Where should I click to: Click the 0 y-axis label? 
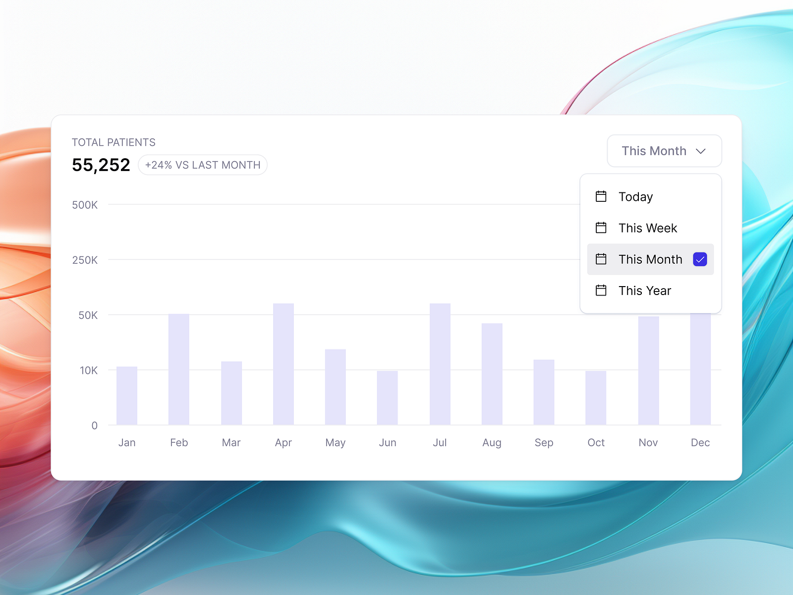[95, 425]
